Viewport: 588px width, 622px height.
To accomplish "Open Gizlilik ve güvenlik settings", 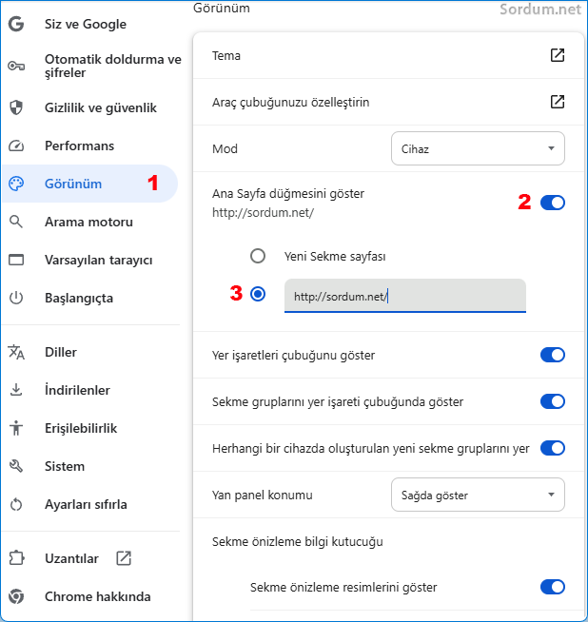I will (90, 107).
